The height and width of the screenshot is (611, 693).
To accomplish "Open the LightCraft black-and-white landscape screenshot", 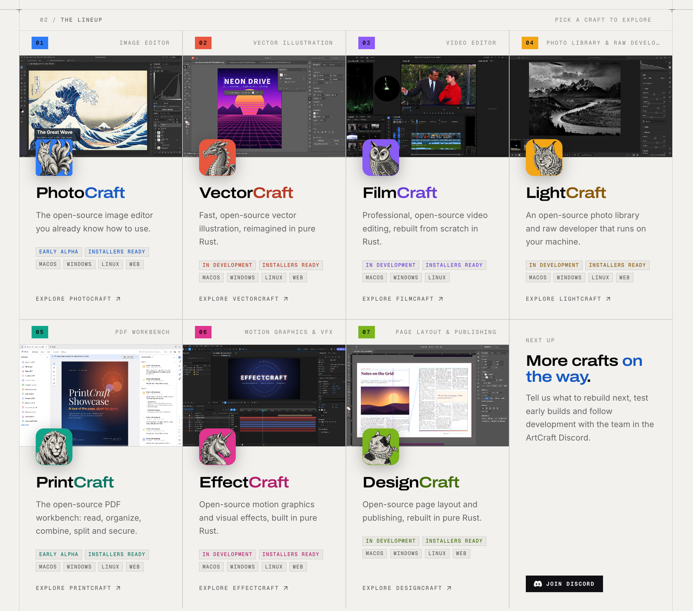I will (x=591, y=106).
